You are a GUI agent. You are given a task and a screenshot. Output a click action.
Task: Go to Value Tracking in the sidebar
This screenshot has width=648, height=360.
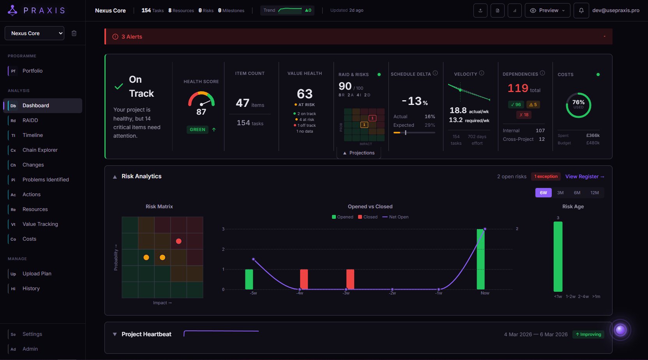40,224
